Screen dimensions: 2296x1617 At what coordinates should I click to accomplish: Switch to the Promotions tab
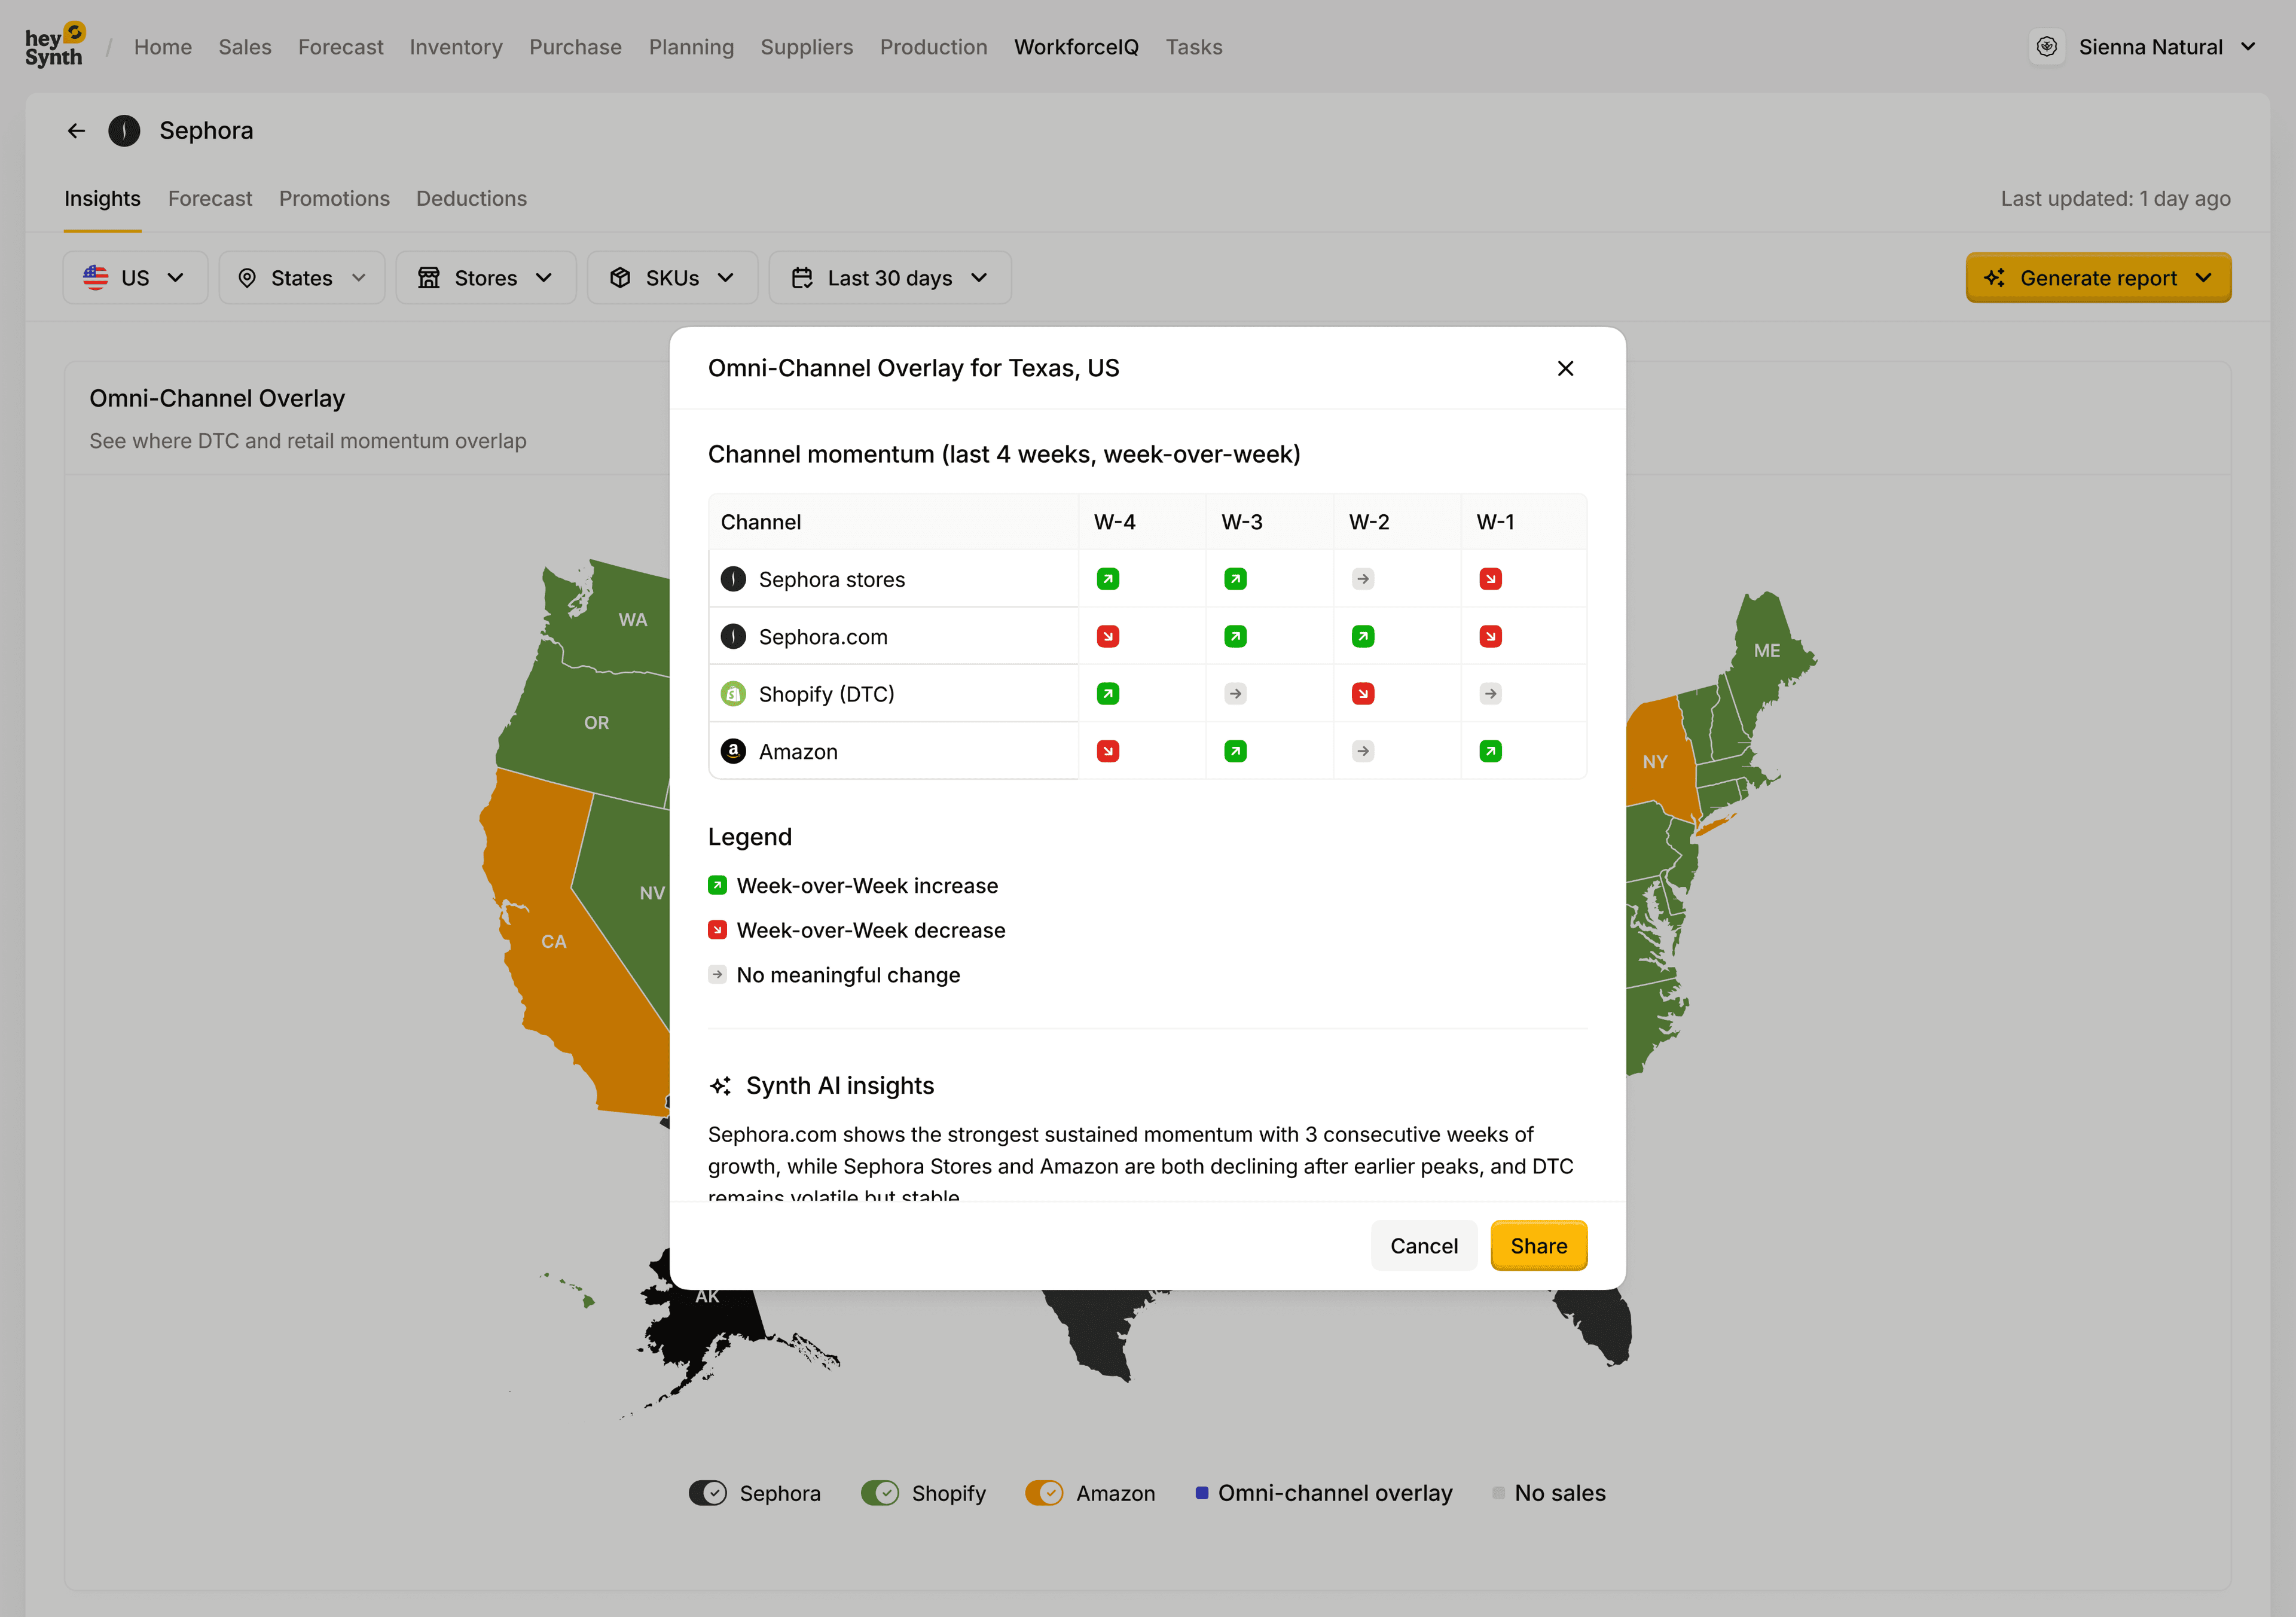pos(334,198)
